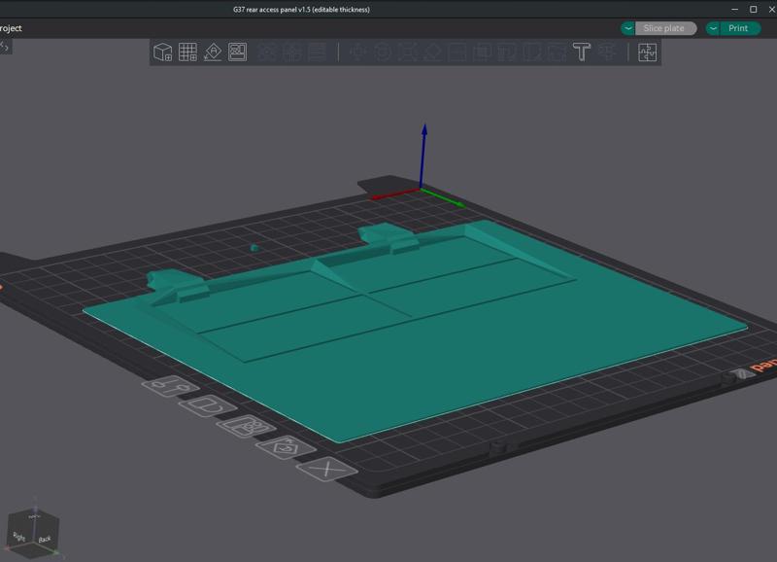Click the Add plate grid icon

[x=187, y=53]
